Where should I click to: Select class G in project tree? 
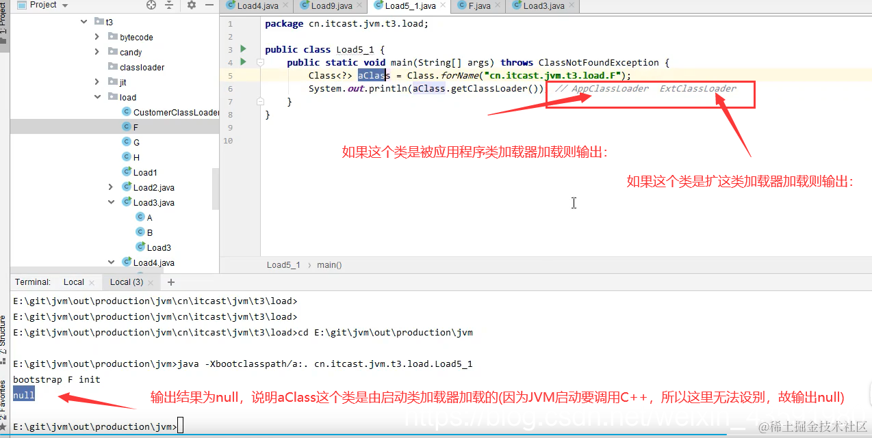(131, 142)
